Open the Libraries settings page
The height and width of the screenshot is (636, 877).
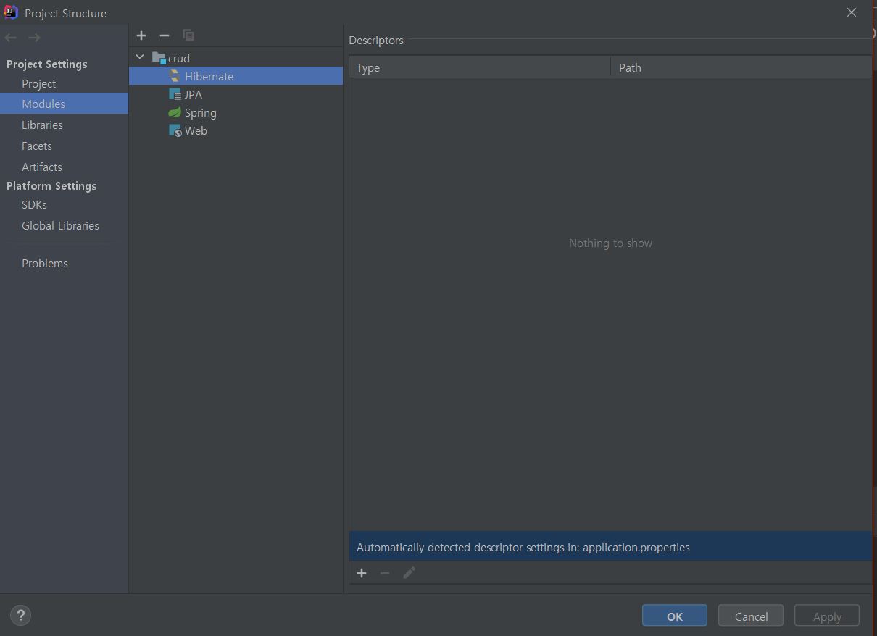tap(64, 125)
